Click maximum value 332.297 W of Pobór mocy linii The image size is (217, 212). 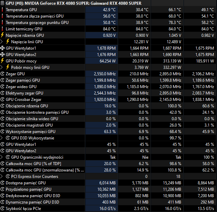click(172, 67)
